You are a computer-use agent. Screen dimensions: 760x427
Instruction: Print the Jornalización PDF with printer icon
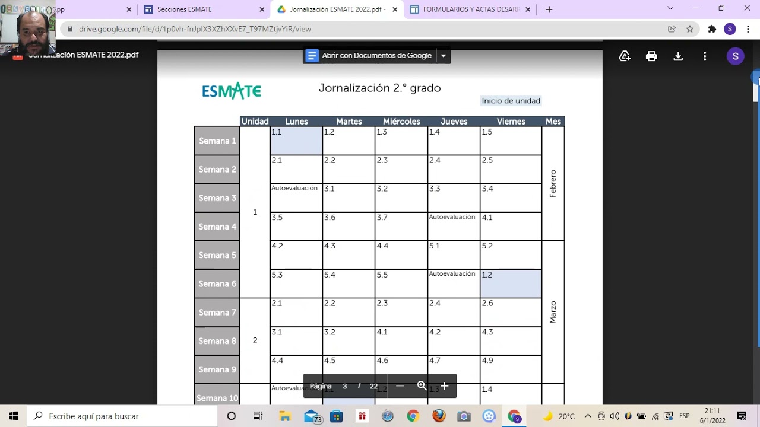click(x=651, y=56)
